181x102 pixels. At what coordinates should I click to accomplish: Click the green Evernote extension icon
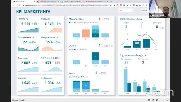pyautogui.click(x=124, y=5)
